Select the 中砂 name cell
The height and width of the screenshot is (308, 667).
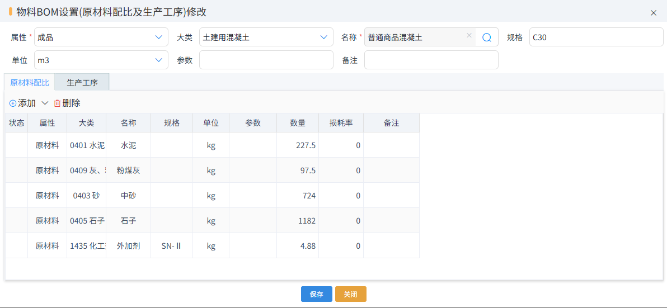click(x=129, y=196)
